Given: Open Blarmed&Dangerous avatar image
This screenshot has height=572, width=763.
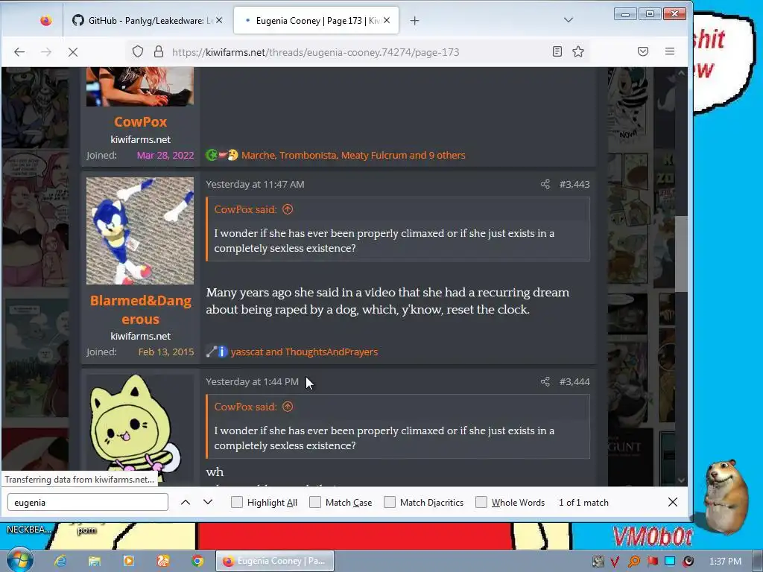Looking at the screenshot, I should (140, 231).
